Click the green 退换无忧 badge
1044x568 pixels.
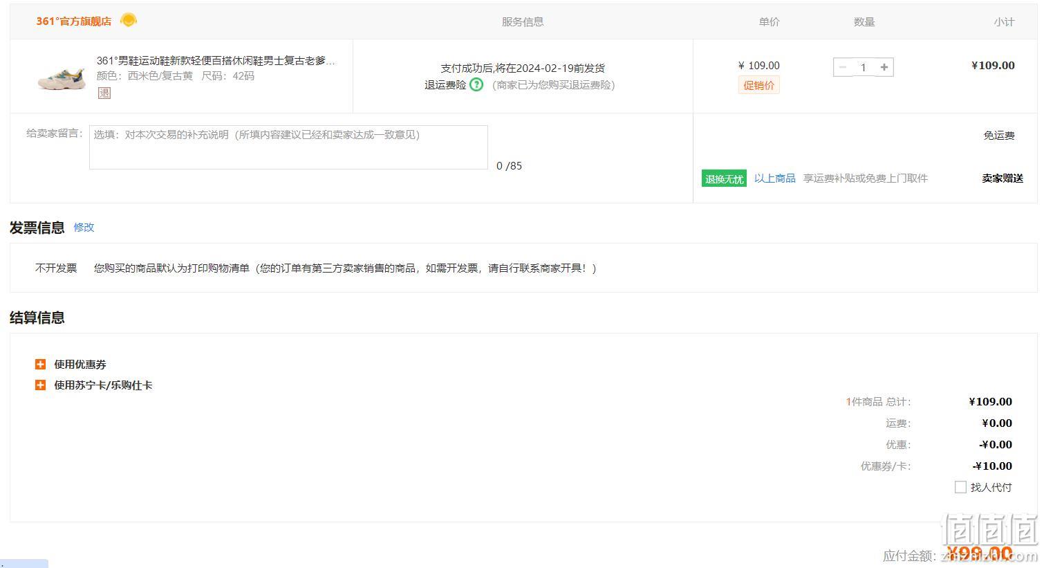(724, 179)
